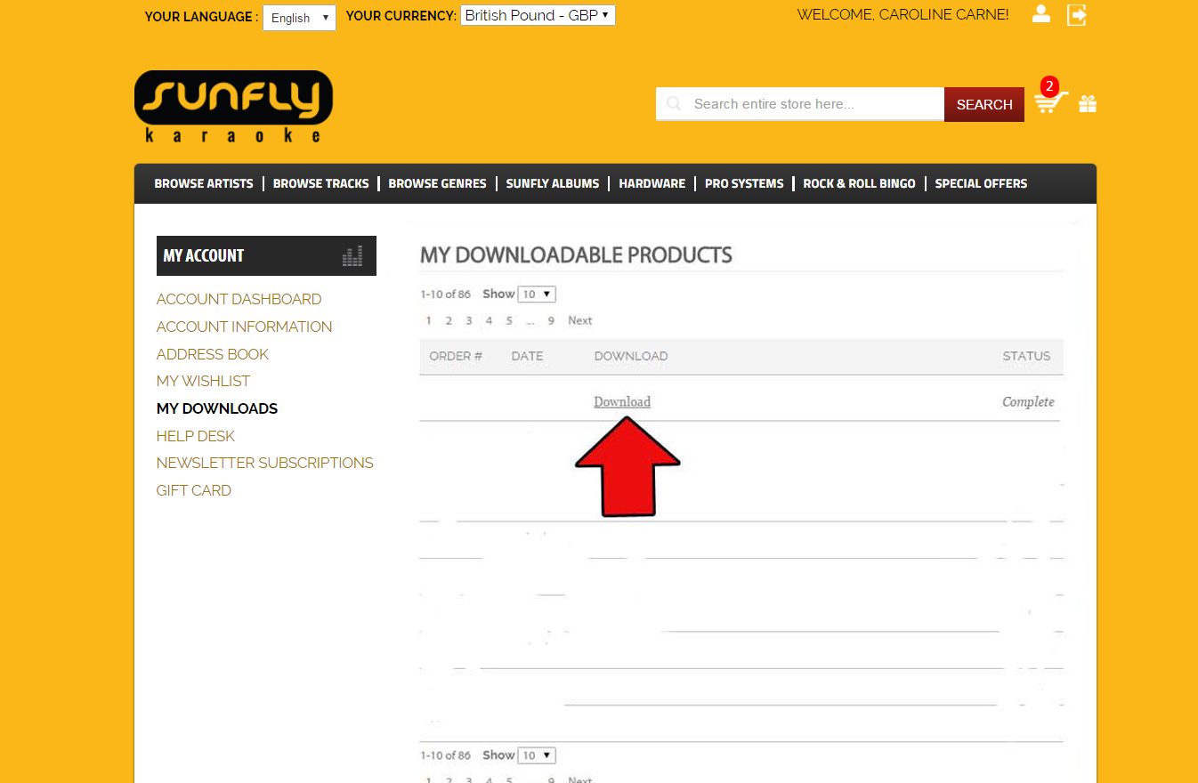Image resolution: width=1198 pixels, height=783 pixels.
Task: Open the language dropdown
Action: pyautogui.click(x=299, y=18)
